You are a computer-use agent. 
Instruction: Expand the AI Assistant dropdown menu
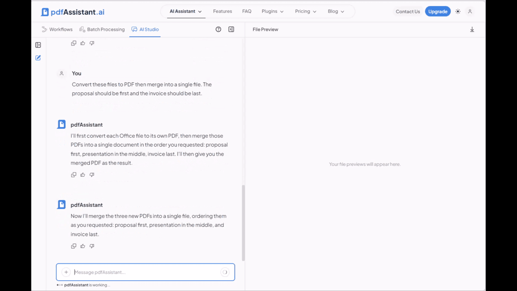(186, 11)
